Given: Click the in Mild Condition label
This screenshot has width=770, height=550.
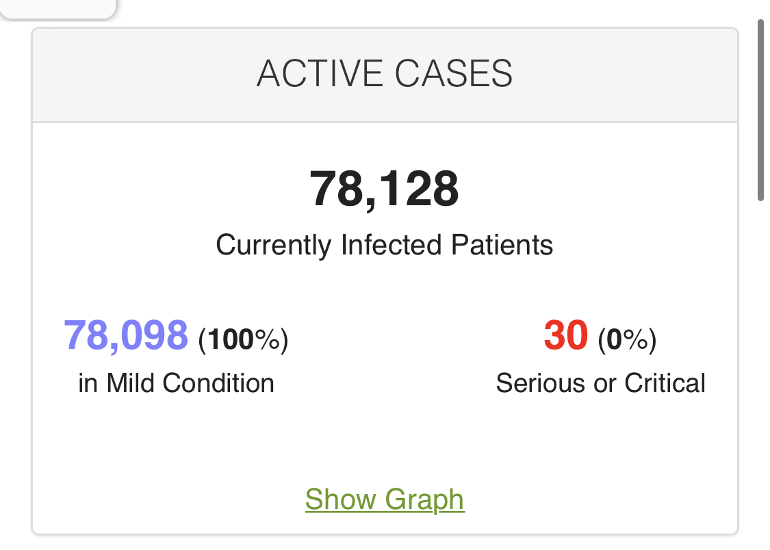Looking at the screenshot, I should click(176, 383).
